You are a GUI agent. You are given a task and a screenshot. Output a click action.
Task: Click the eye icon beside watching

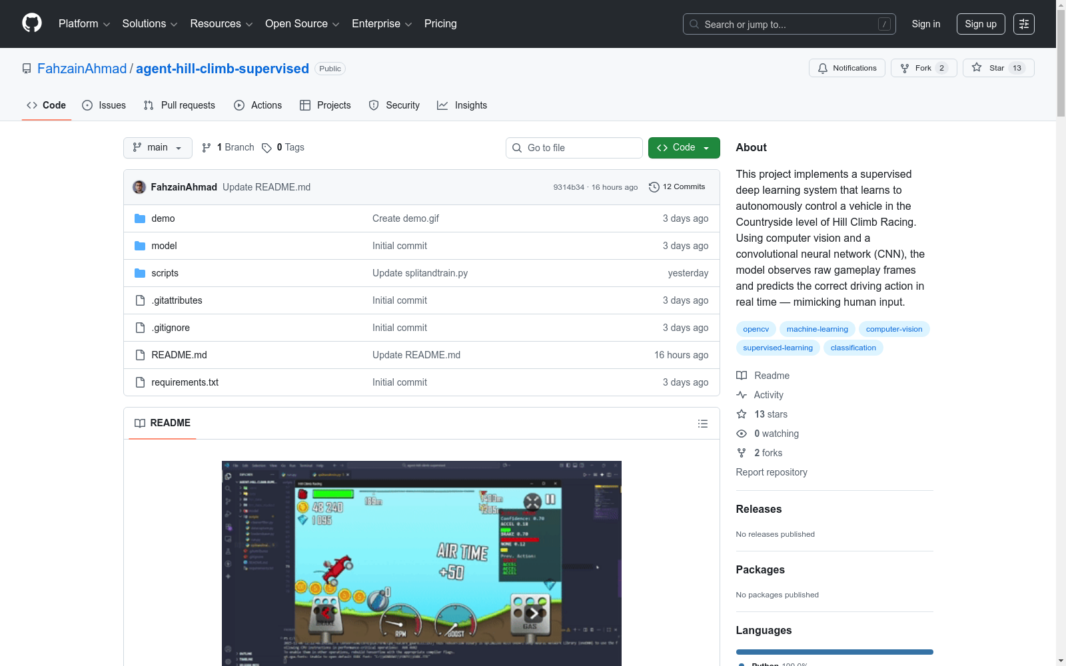pyautogui.click(x=742, y=434)
